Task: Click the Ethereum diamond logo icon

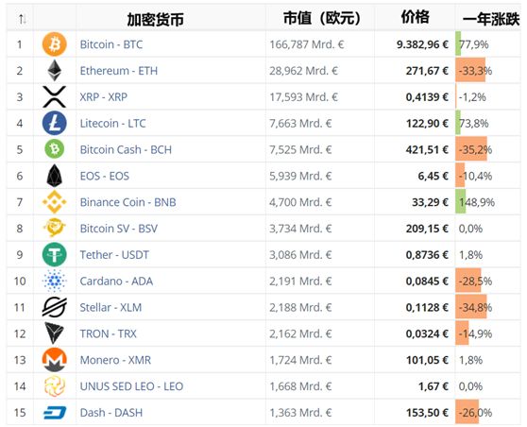Action: pos(54,71)
